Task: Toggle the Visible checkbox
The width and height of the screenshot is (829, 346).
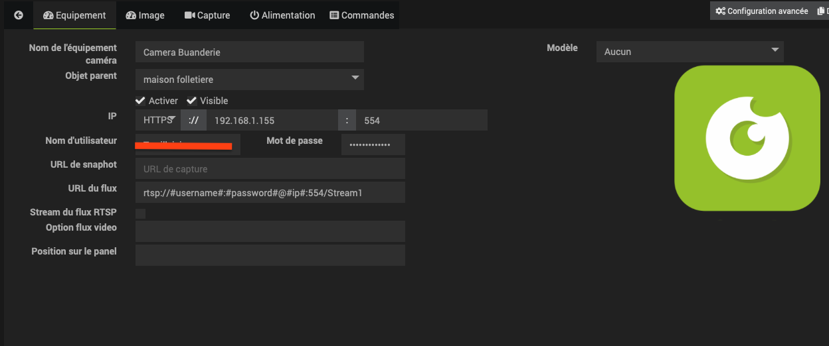Action: 191,101
